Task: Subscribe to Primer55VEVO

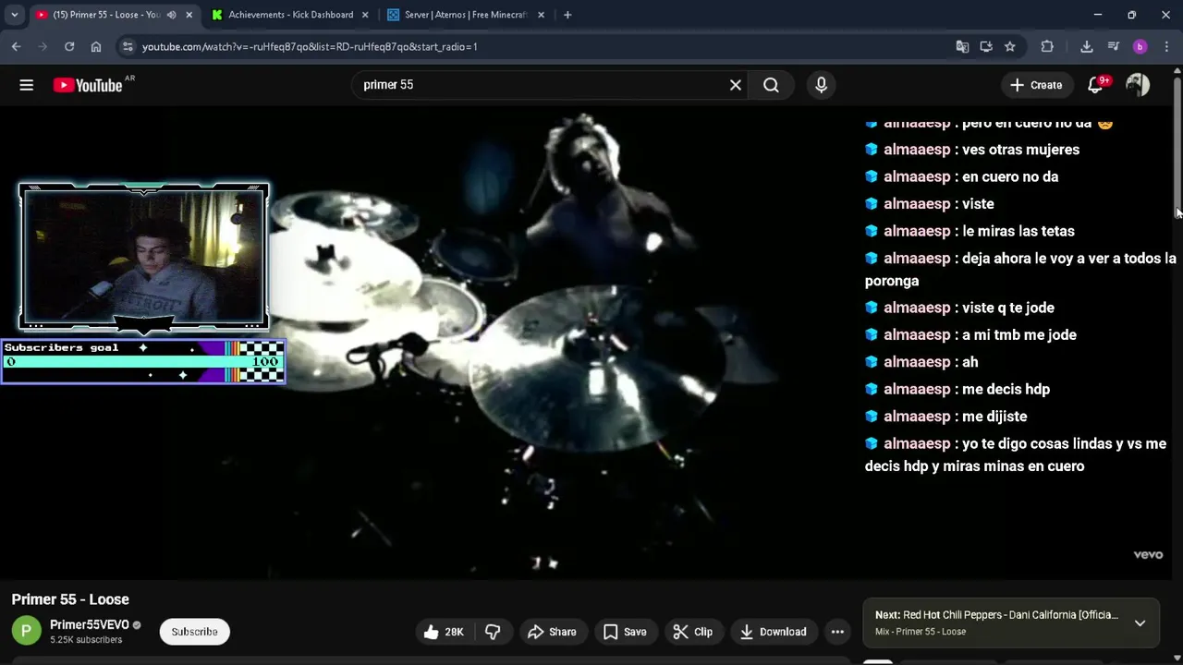Action: click(194, 632)
